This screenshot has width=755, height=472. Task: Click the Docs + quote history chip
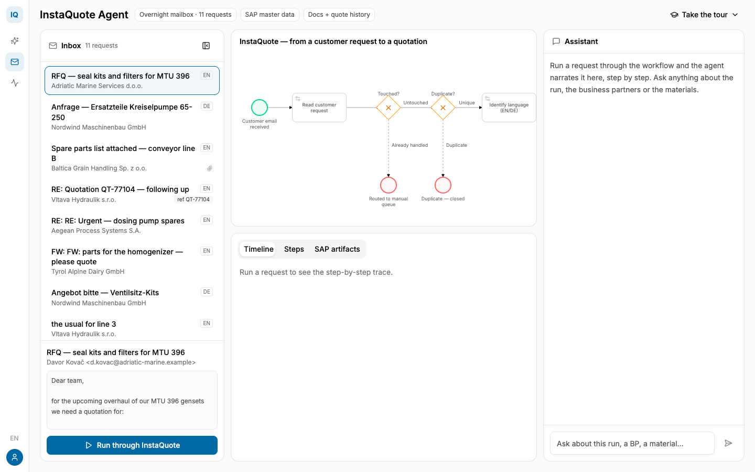[x=339, y=15]
